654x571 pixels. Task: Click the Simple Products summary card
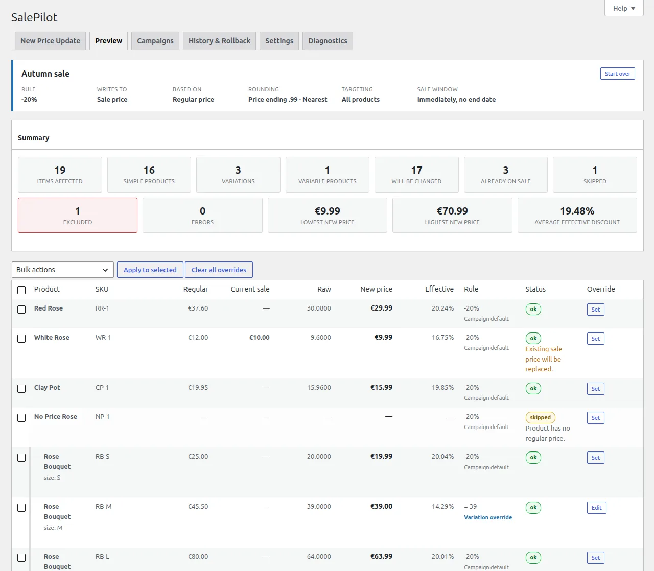pyautogui.click(x=149, y=175)
